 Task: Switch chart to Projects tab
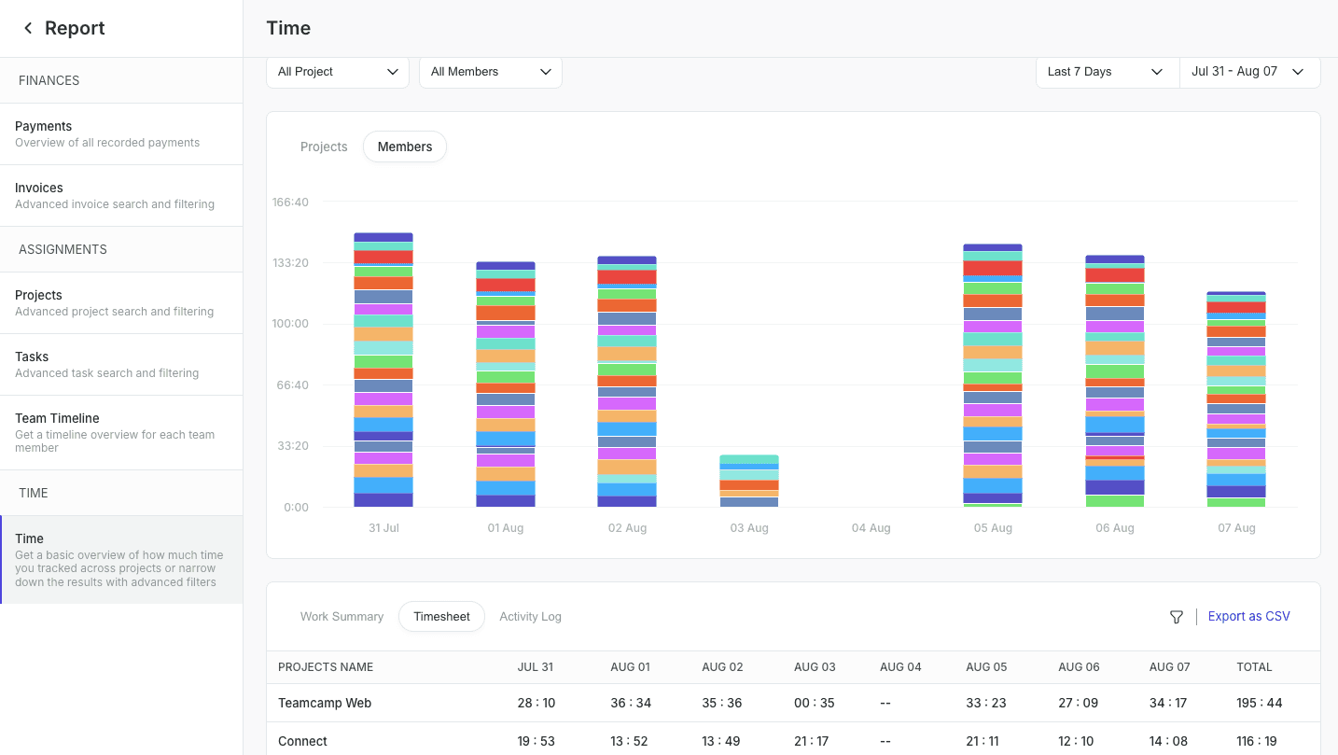[x=324, y=147]
